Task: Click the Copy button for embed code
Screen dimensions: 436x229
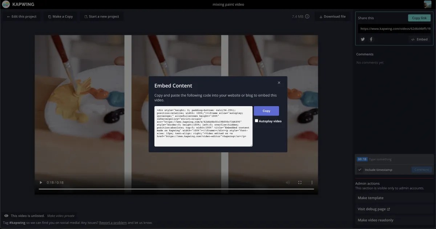Action: click(x=266, y=111)
